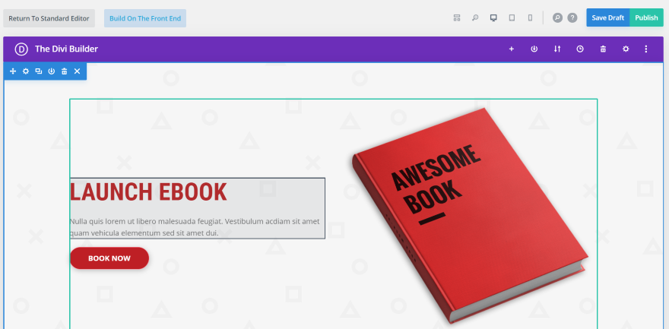The height and width of the screenshot is (329, 669).
Task: Delete the section using trash icon
Action: (64, 71)
